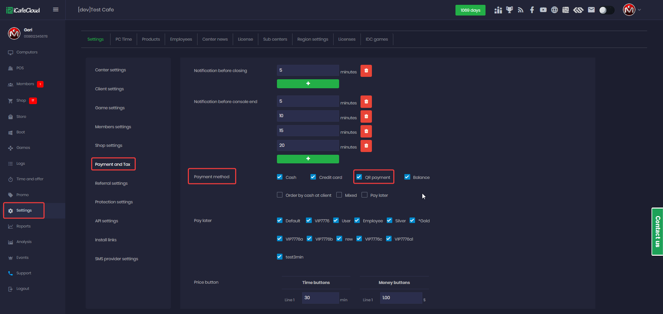
Task: Uncheck the QR payment checkbox
Action: pos(359,177)
